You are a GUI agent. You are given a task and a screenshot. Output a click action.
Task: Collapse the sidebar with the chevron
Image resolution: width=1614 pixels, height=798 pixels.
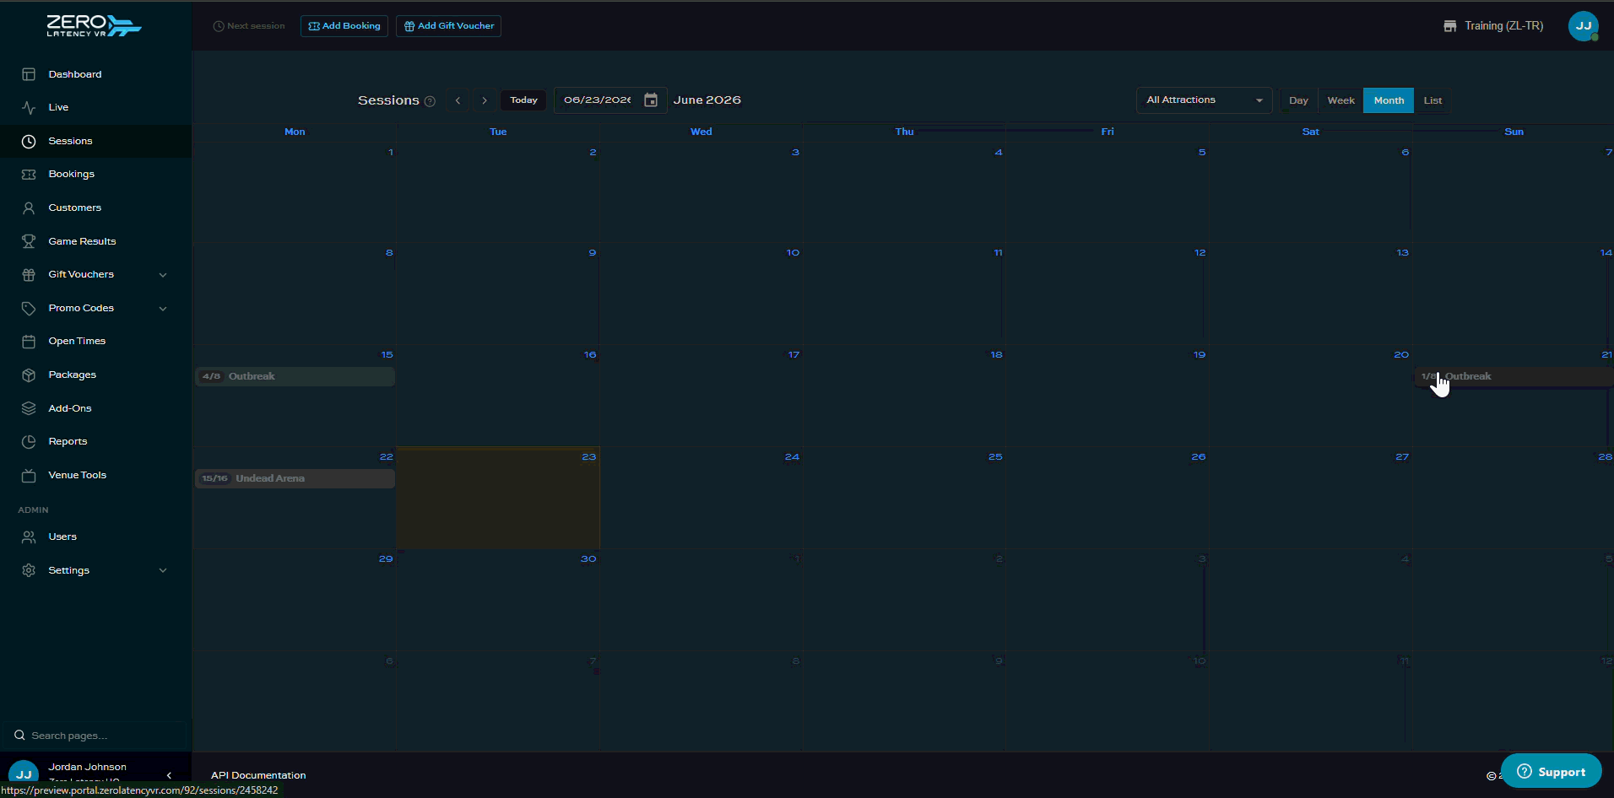pos(169,774)
